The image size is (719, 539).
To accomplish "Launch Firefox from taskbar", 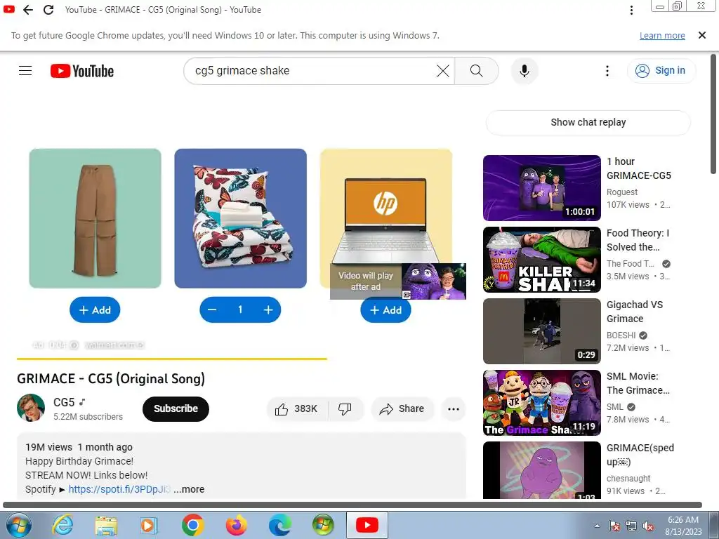I will click(236, 525).
